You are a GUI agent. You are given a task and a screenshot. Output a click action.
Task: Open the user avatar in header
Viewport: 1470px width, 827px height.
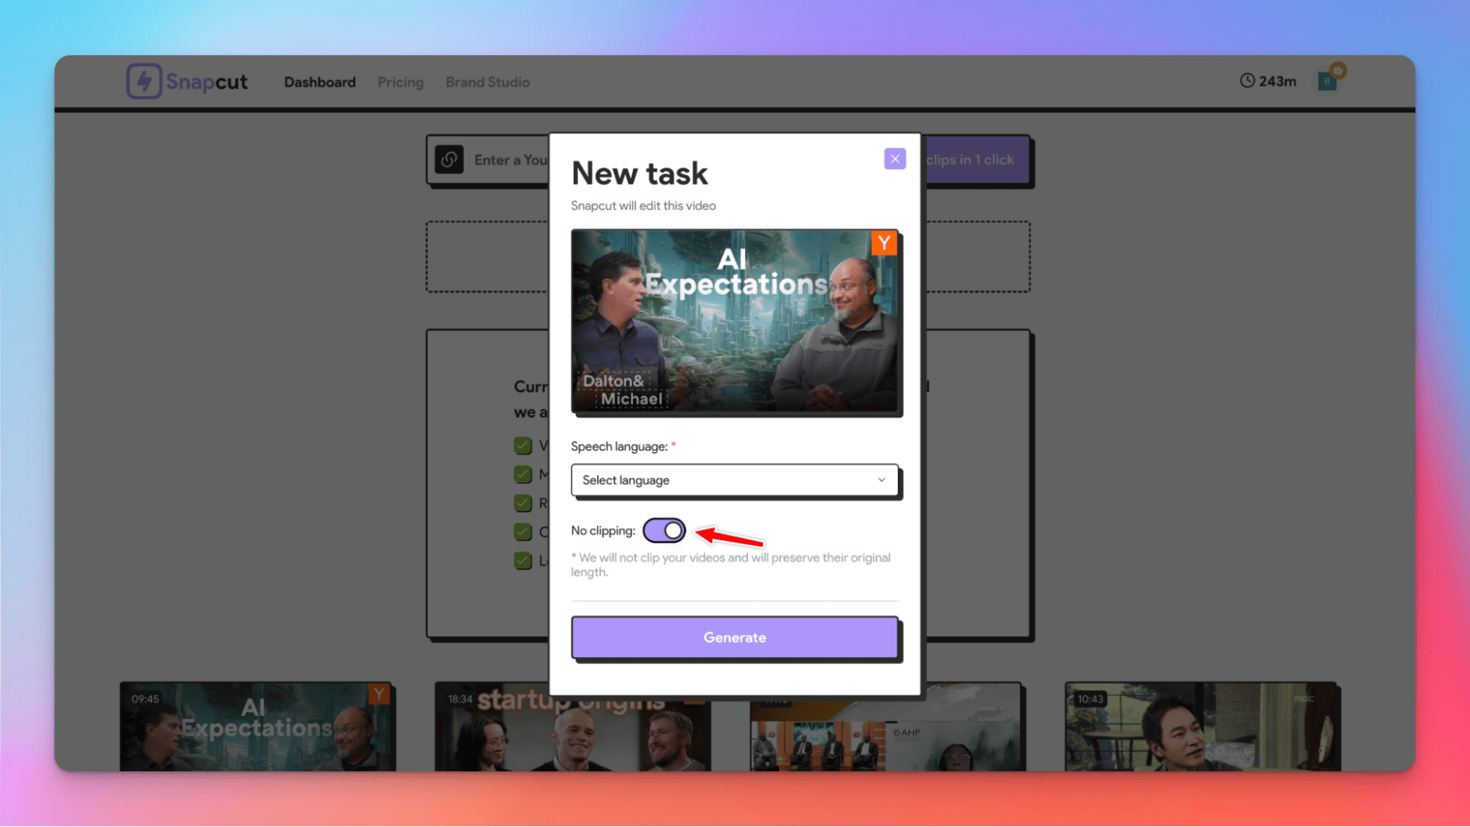pos(1327,82)
